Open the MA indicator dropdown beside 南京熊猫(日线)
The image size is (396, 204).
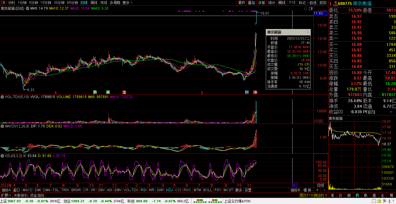tap(28, 8)
